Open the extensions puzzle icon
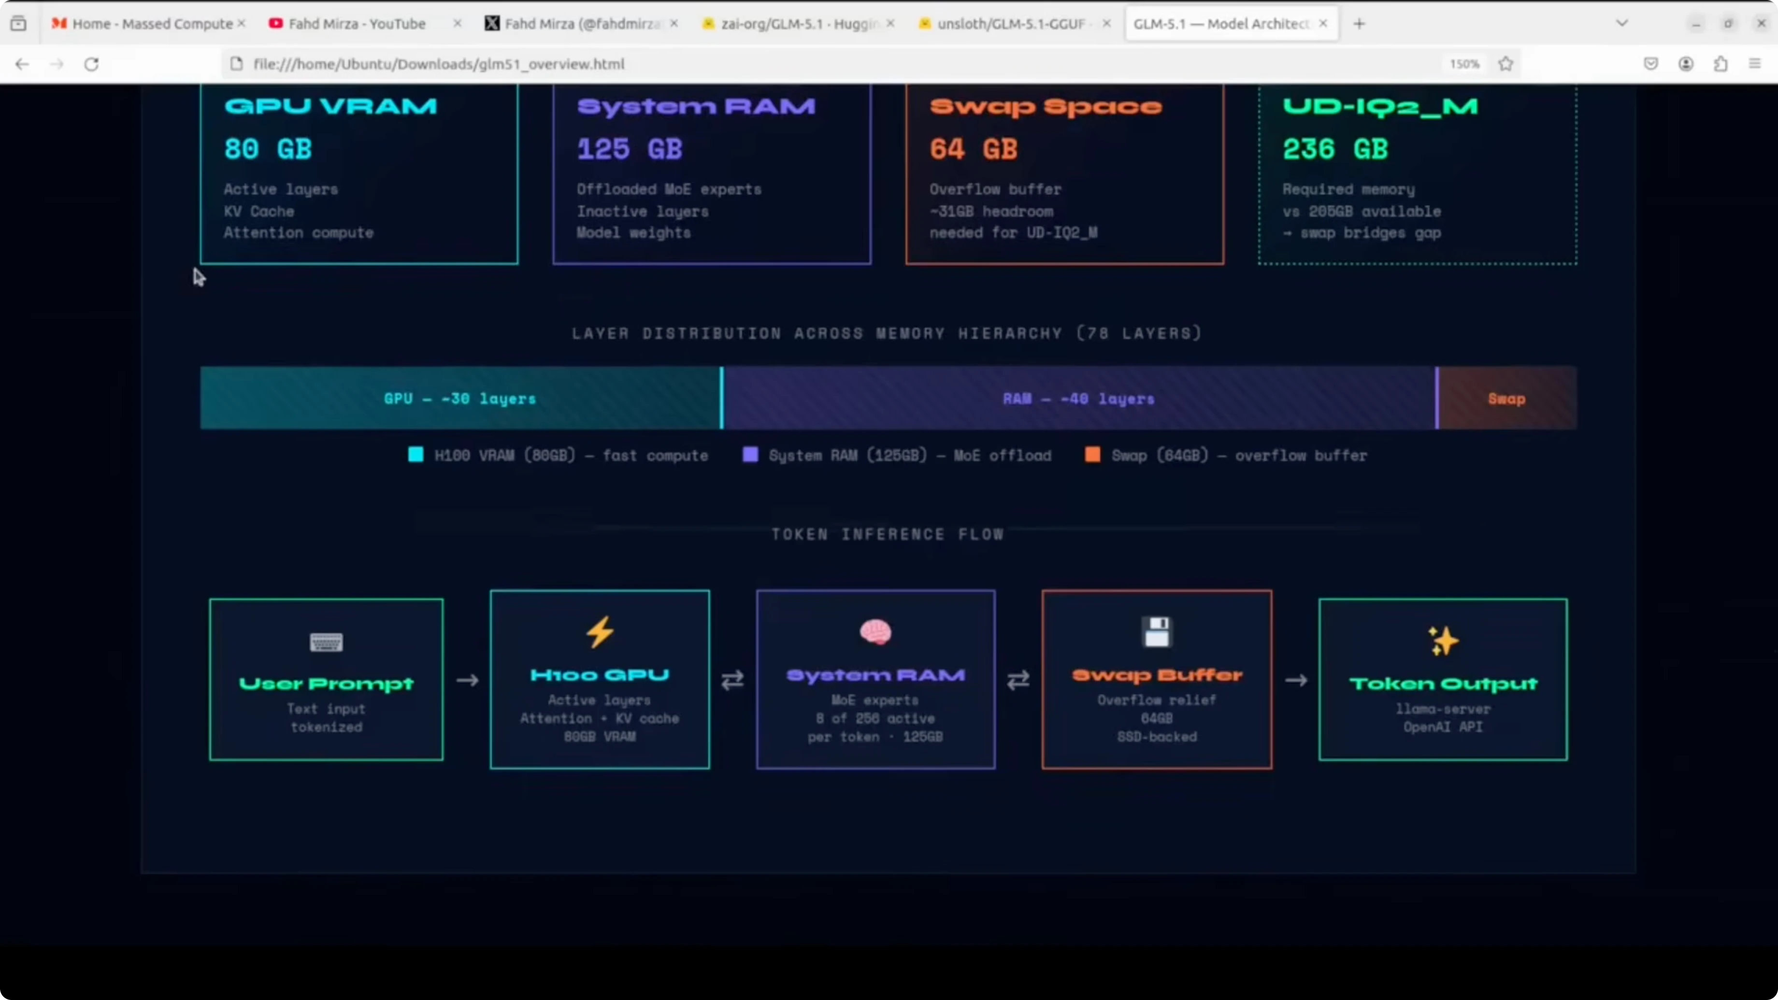 point(1721,64)
